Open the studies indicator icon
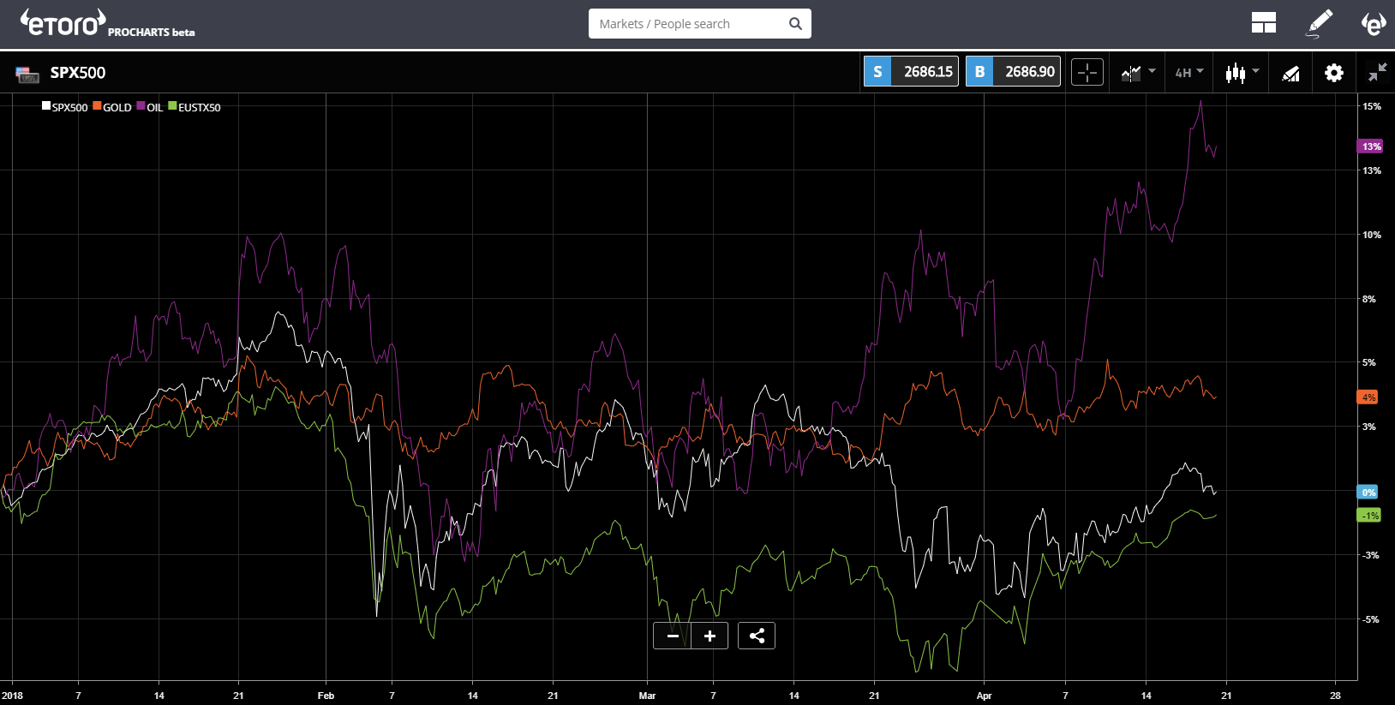Viewport: 1395px width, 705px height. point(1290,74)
